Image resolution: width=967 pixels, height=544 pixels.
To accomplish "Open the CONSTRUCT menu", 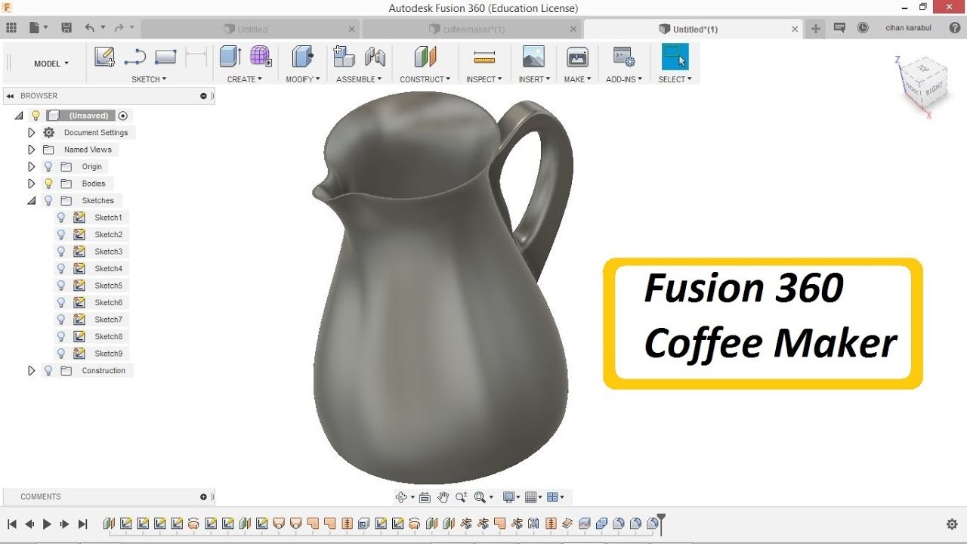I will click(425, 79).
